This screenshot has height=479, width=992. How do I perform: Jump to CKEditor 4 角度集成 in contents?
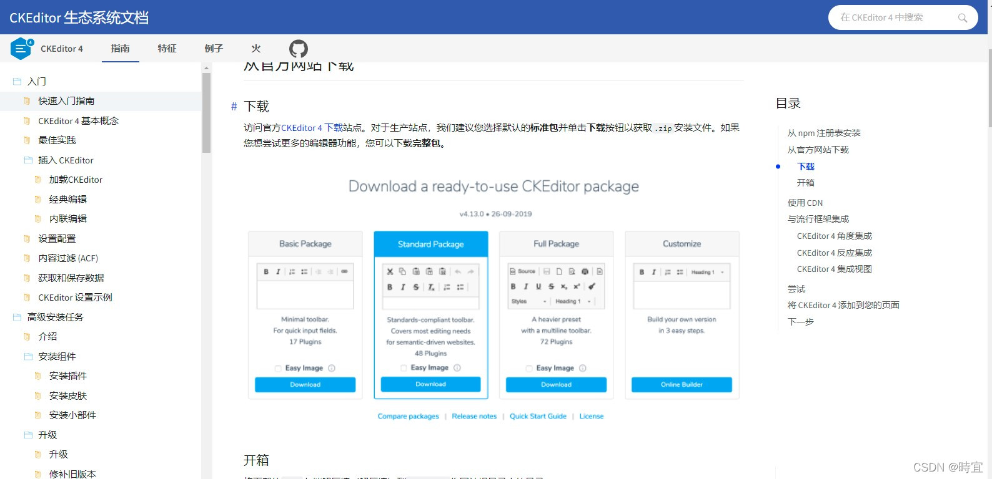pyautogui.click(x=835, y=236)
